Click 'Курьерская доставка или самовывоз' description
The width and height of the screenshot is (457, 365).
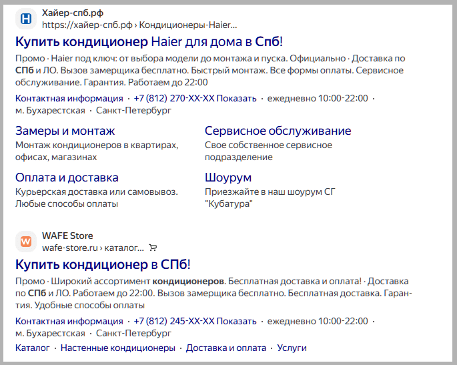pos(96,192)
